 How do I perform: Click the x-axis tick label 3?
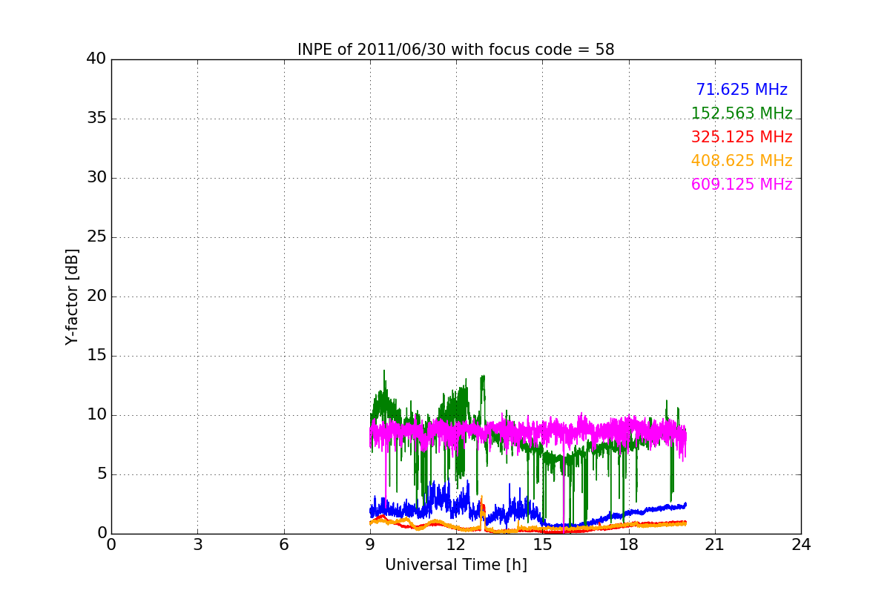click(197, 545)
